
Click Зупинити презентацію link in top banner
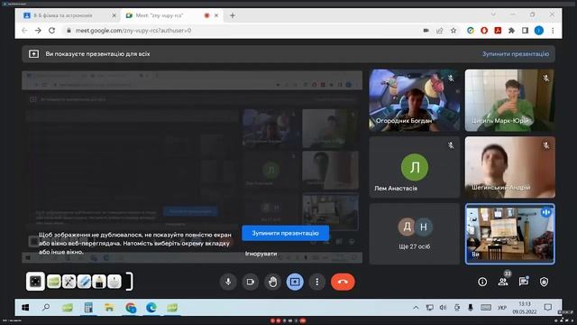pyautogui.click(x=516, y=54)
